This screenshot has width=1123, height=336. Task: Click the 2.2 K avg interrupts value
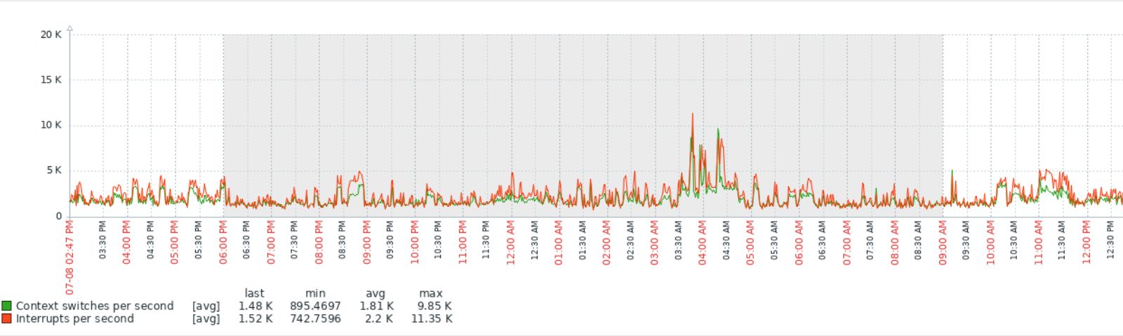coord(378,318)
